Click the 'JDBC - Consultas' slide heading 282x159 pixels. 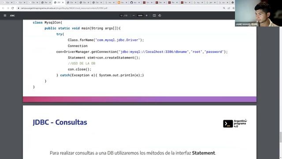[60, 122]
